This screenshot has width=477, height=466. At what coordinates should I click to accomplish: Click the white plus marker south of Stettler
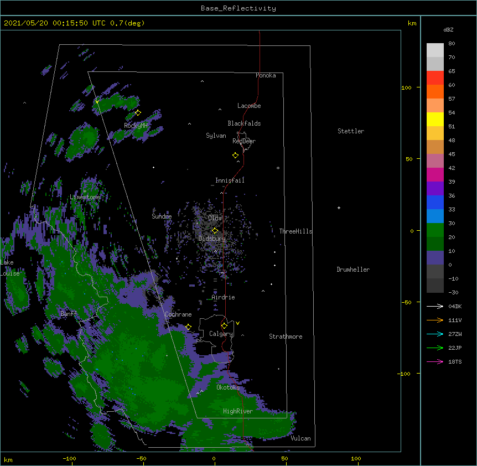pos(339,208)
